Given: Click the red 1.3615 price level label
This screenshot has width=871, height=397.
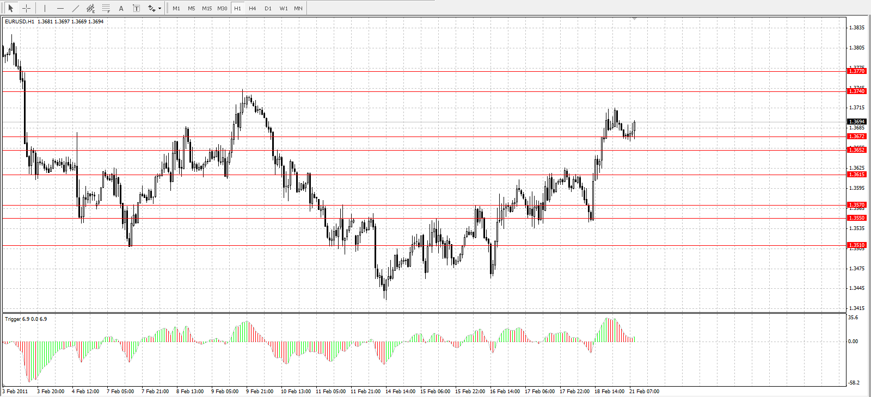Looking at the screenshot, I should click(857, 175).
